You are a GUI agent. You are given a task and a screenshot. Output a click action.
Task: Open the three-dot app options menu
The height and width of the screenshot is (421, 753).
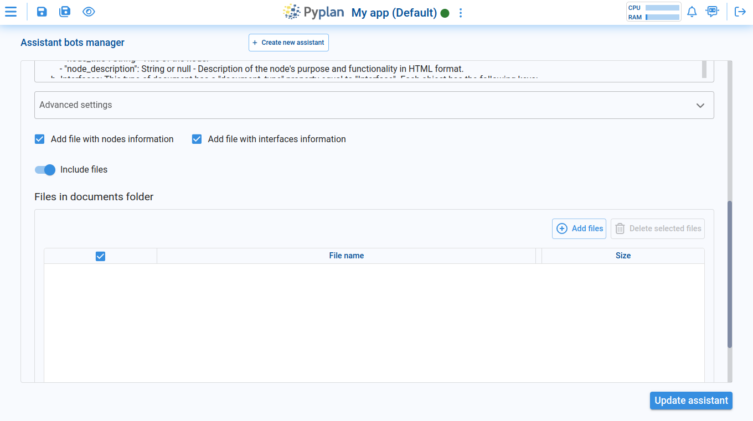[x=461, y=13]
